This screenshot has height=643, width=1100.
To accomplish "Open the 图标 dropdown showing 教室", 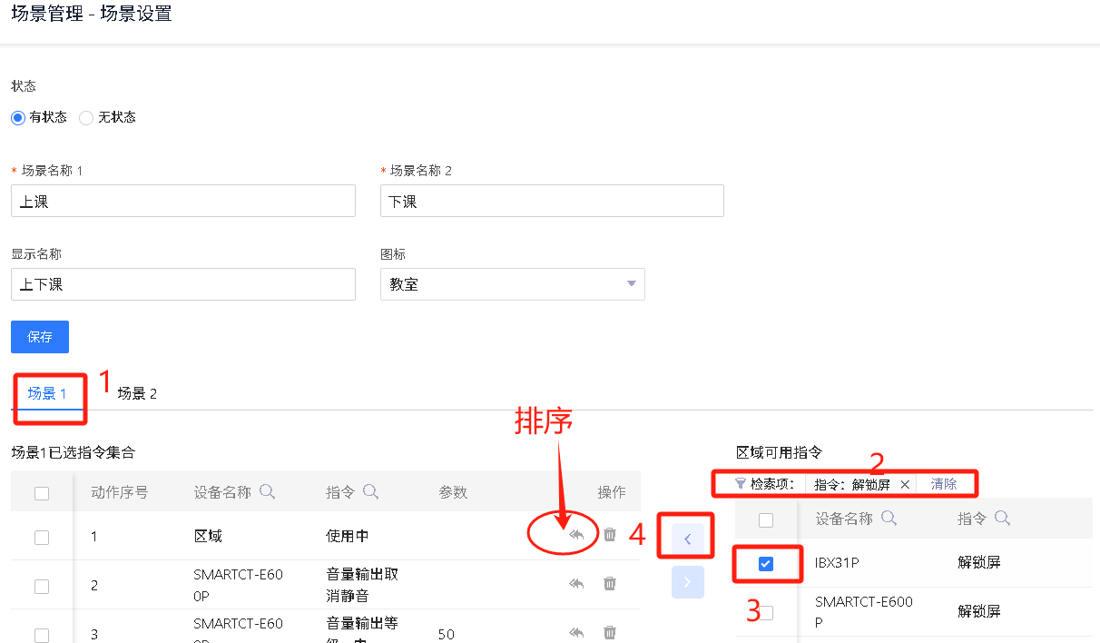I will click(x=512, y=284).
